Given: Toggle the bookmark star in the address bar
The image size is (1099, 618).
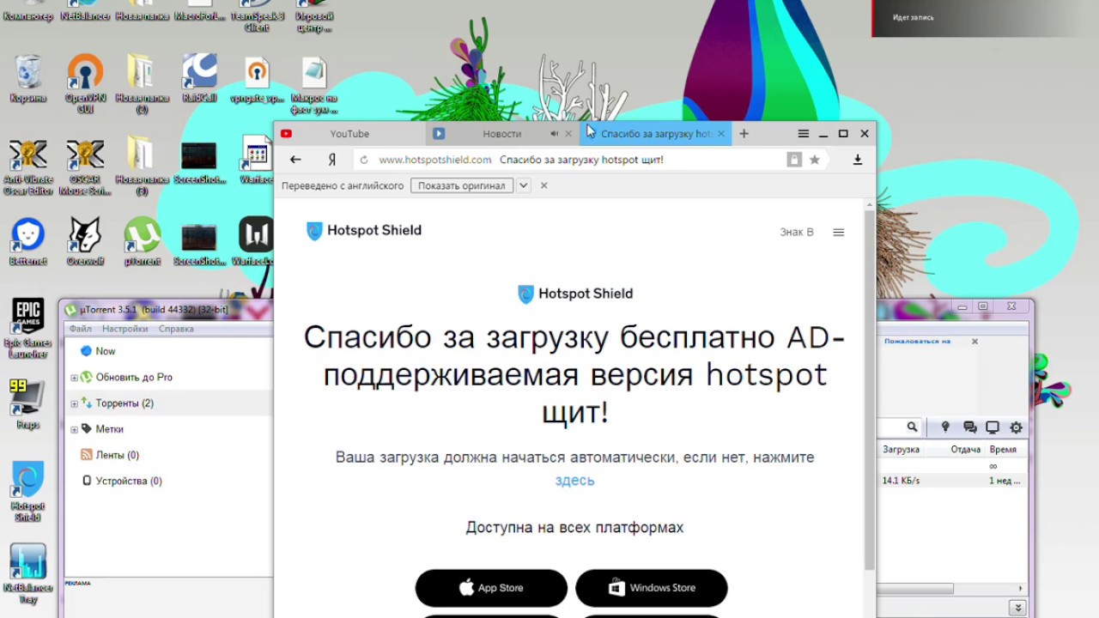Looking at the screenshot, I should [x=815, y=160].
